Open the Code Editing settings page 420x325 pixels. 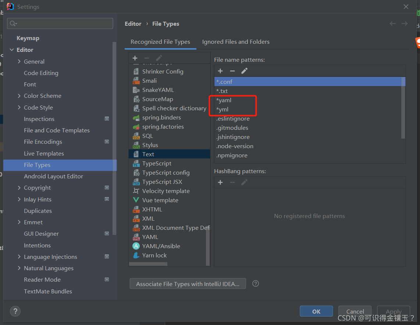41,73
